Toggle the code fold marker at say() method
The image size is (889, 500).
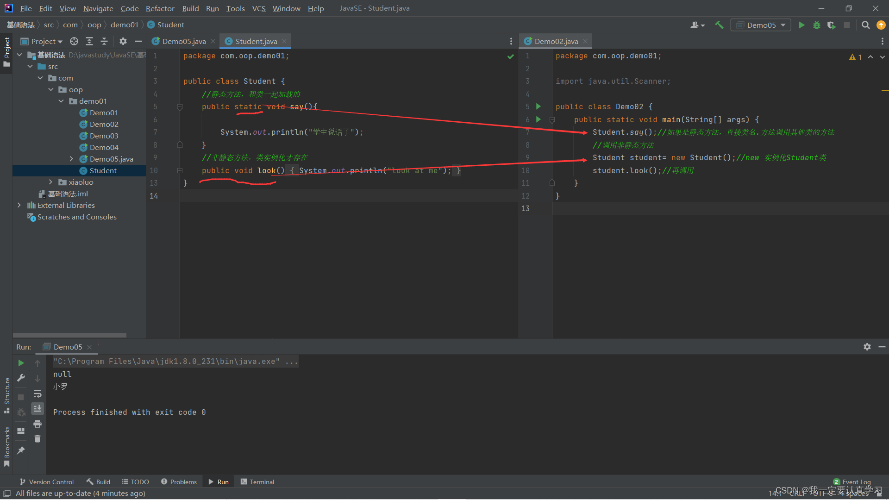180,107
